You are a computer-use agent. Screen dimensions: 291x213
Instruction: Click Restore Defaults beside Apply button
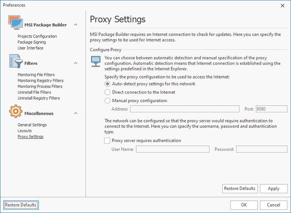click(240, 189)
